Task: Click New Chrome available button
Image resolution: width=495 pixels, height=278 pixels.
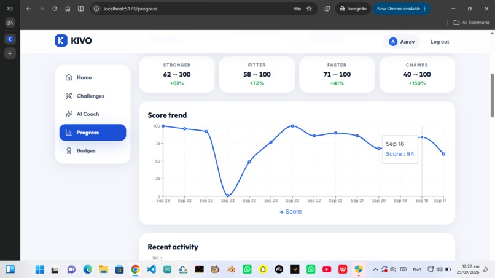Action: [x=402, y=9]
